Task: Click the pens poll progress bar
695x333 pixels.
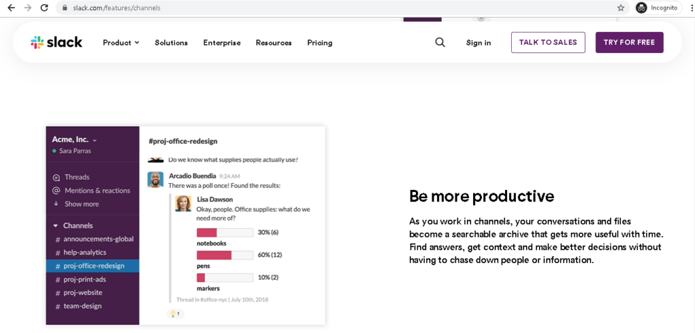Action: point(225,255)
